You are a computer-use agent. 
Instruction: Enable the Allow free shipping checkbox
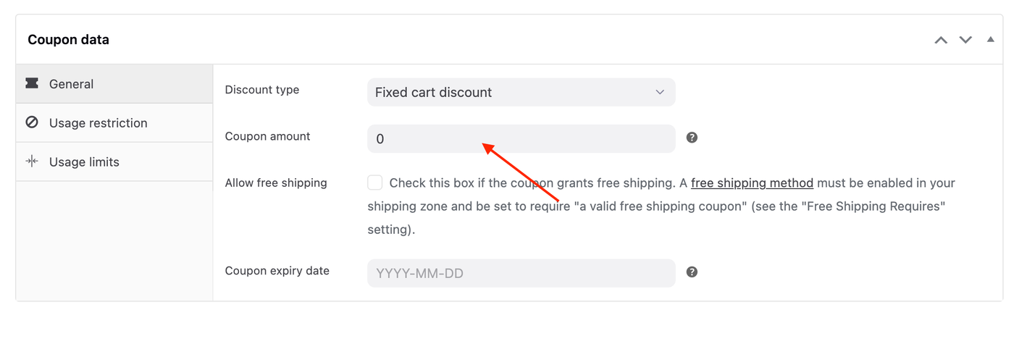[374, 183]
